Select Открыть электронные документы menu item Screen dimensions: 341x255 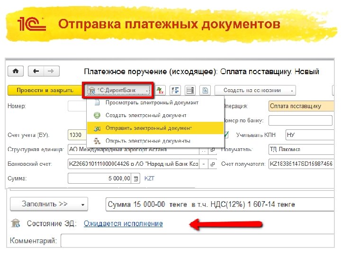tap(155, 141)
